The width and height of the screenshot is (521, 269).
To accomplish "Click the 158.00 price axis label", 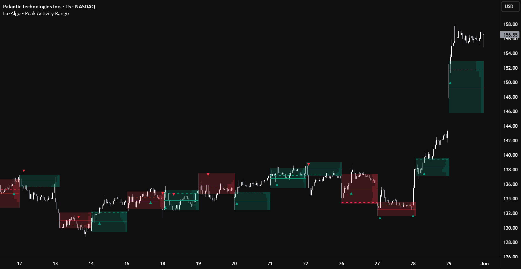I will pos(510,24).
